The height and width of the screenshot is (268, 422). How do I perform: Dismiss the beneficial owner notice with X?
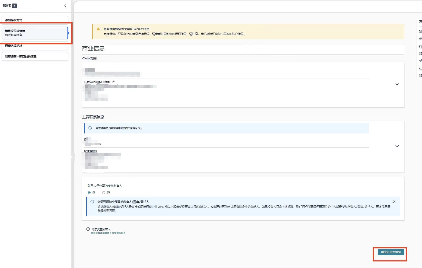394,202
